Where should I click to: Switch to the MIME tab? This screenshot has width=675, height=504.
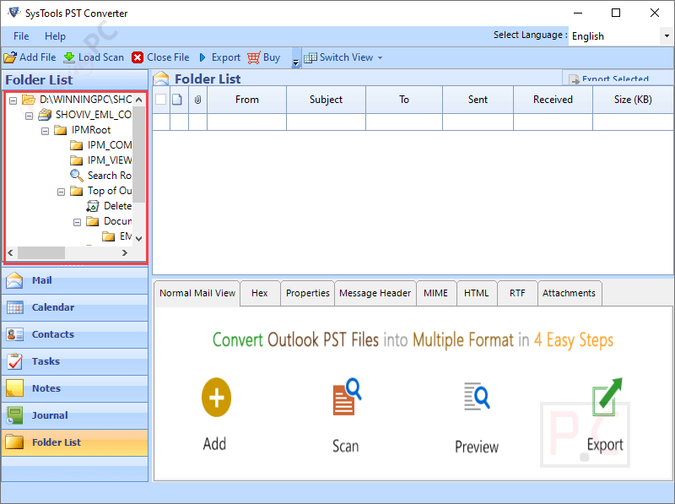pos(435,293)
